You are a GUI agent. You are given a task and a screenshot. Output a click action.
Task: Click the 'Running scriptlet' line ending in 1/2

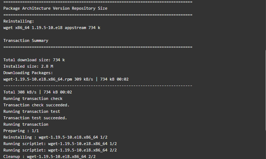click(x=60, y=144)
